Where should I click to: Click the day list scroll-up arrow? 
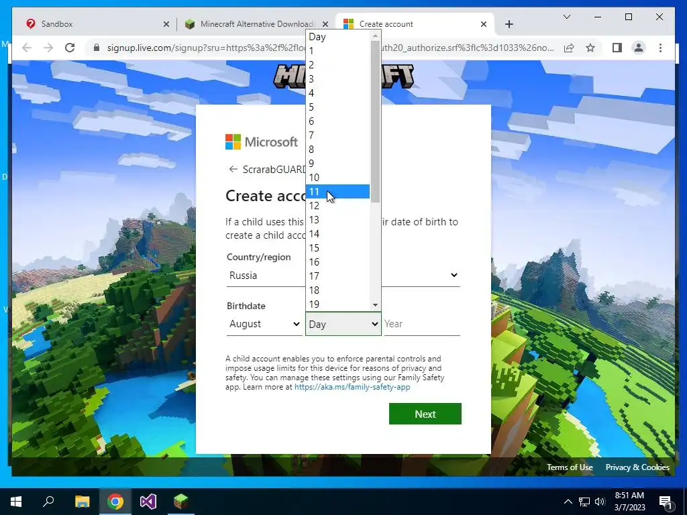(375, 36)
